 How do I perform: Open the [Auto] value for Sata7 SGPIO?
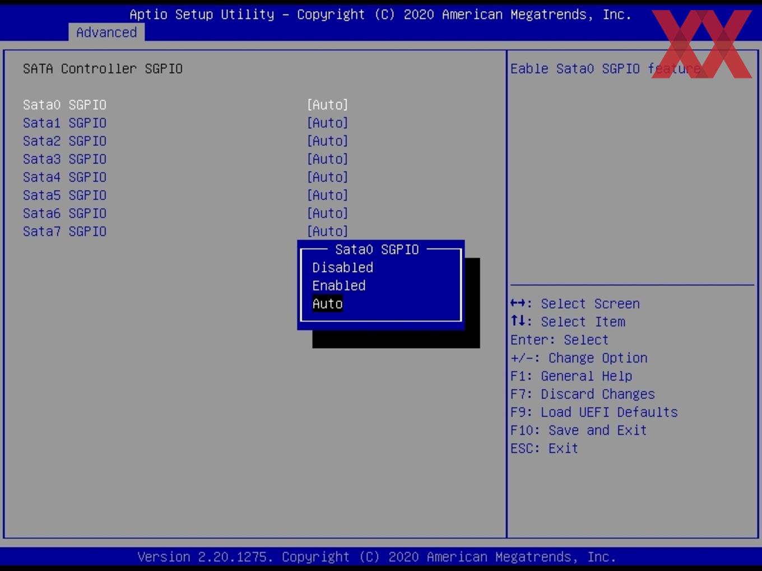pos(327,231)
